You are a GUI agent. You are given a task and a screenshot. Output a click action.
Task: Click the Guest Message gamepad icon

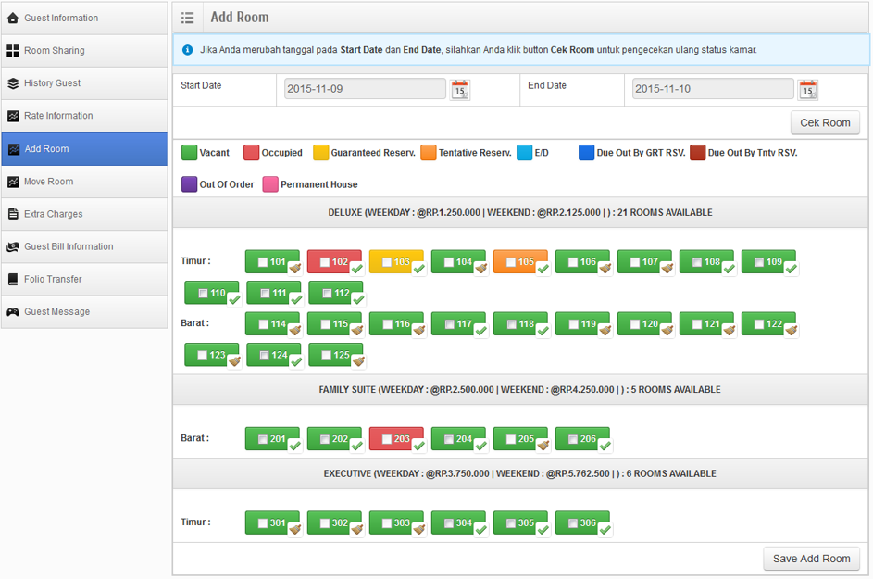[13, 312]
